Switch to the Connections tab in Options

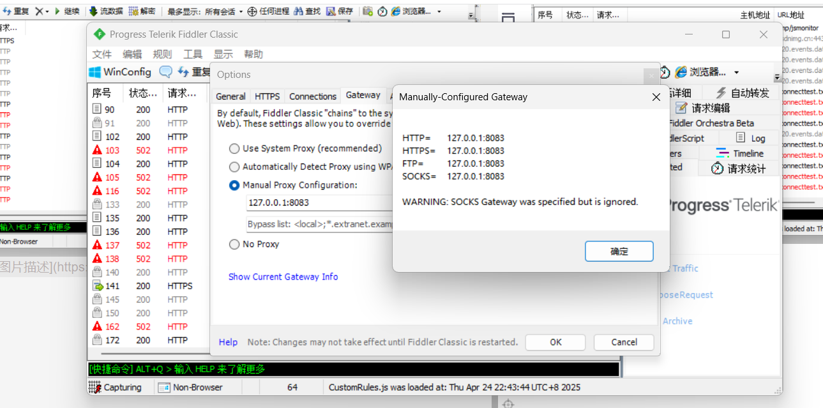tap(313, 96)
